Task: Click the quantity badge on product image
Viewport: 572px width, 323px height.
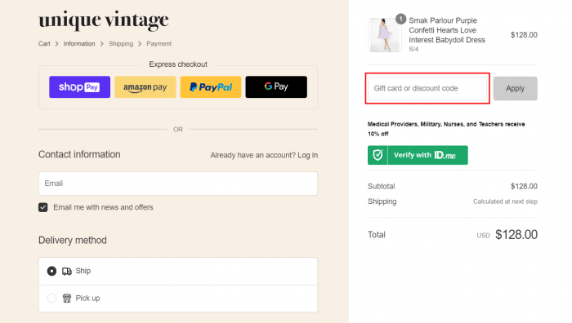Action: (x=400, y=19)
